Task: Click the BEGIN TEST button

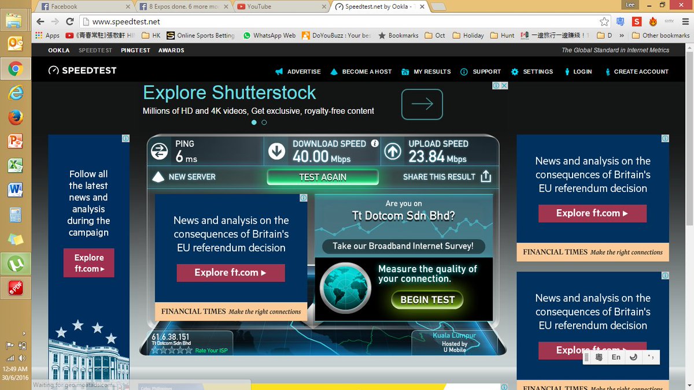Action: click(427, 300)
